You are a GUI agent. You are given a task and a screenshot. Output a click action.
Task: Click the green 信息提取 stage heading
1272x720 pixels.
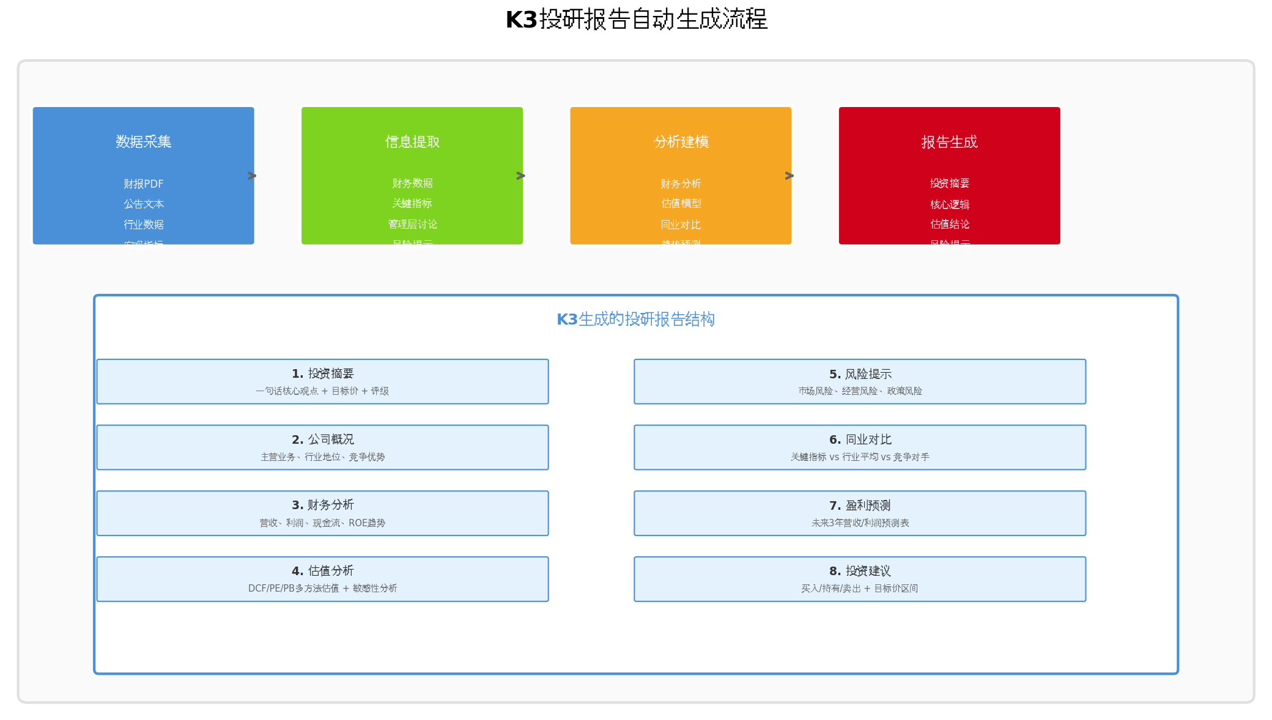pyautogui.click(x=412, y=142)
